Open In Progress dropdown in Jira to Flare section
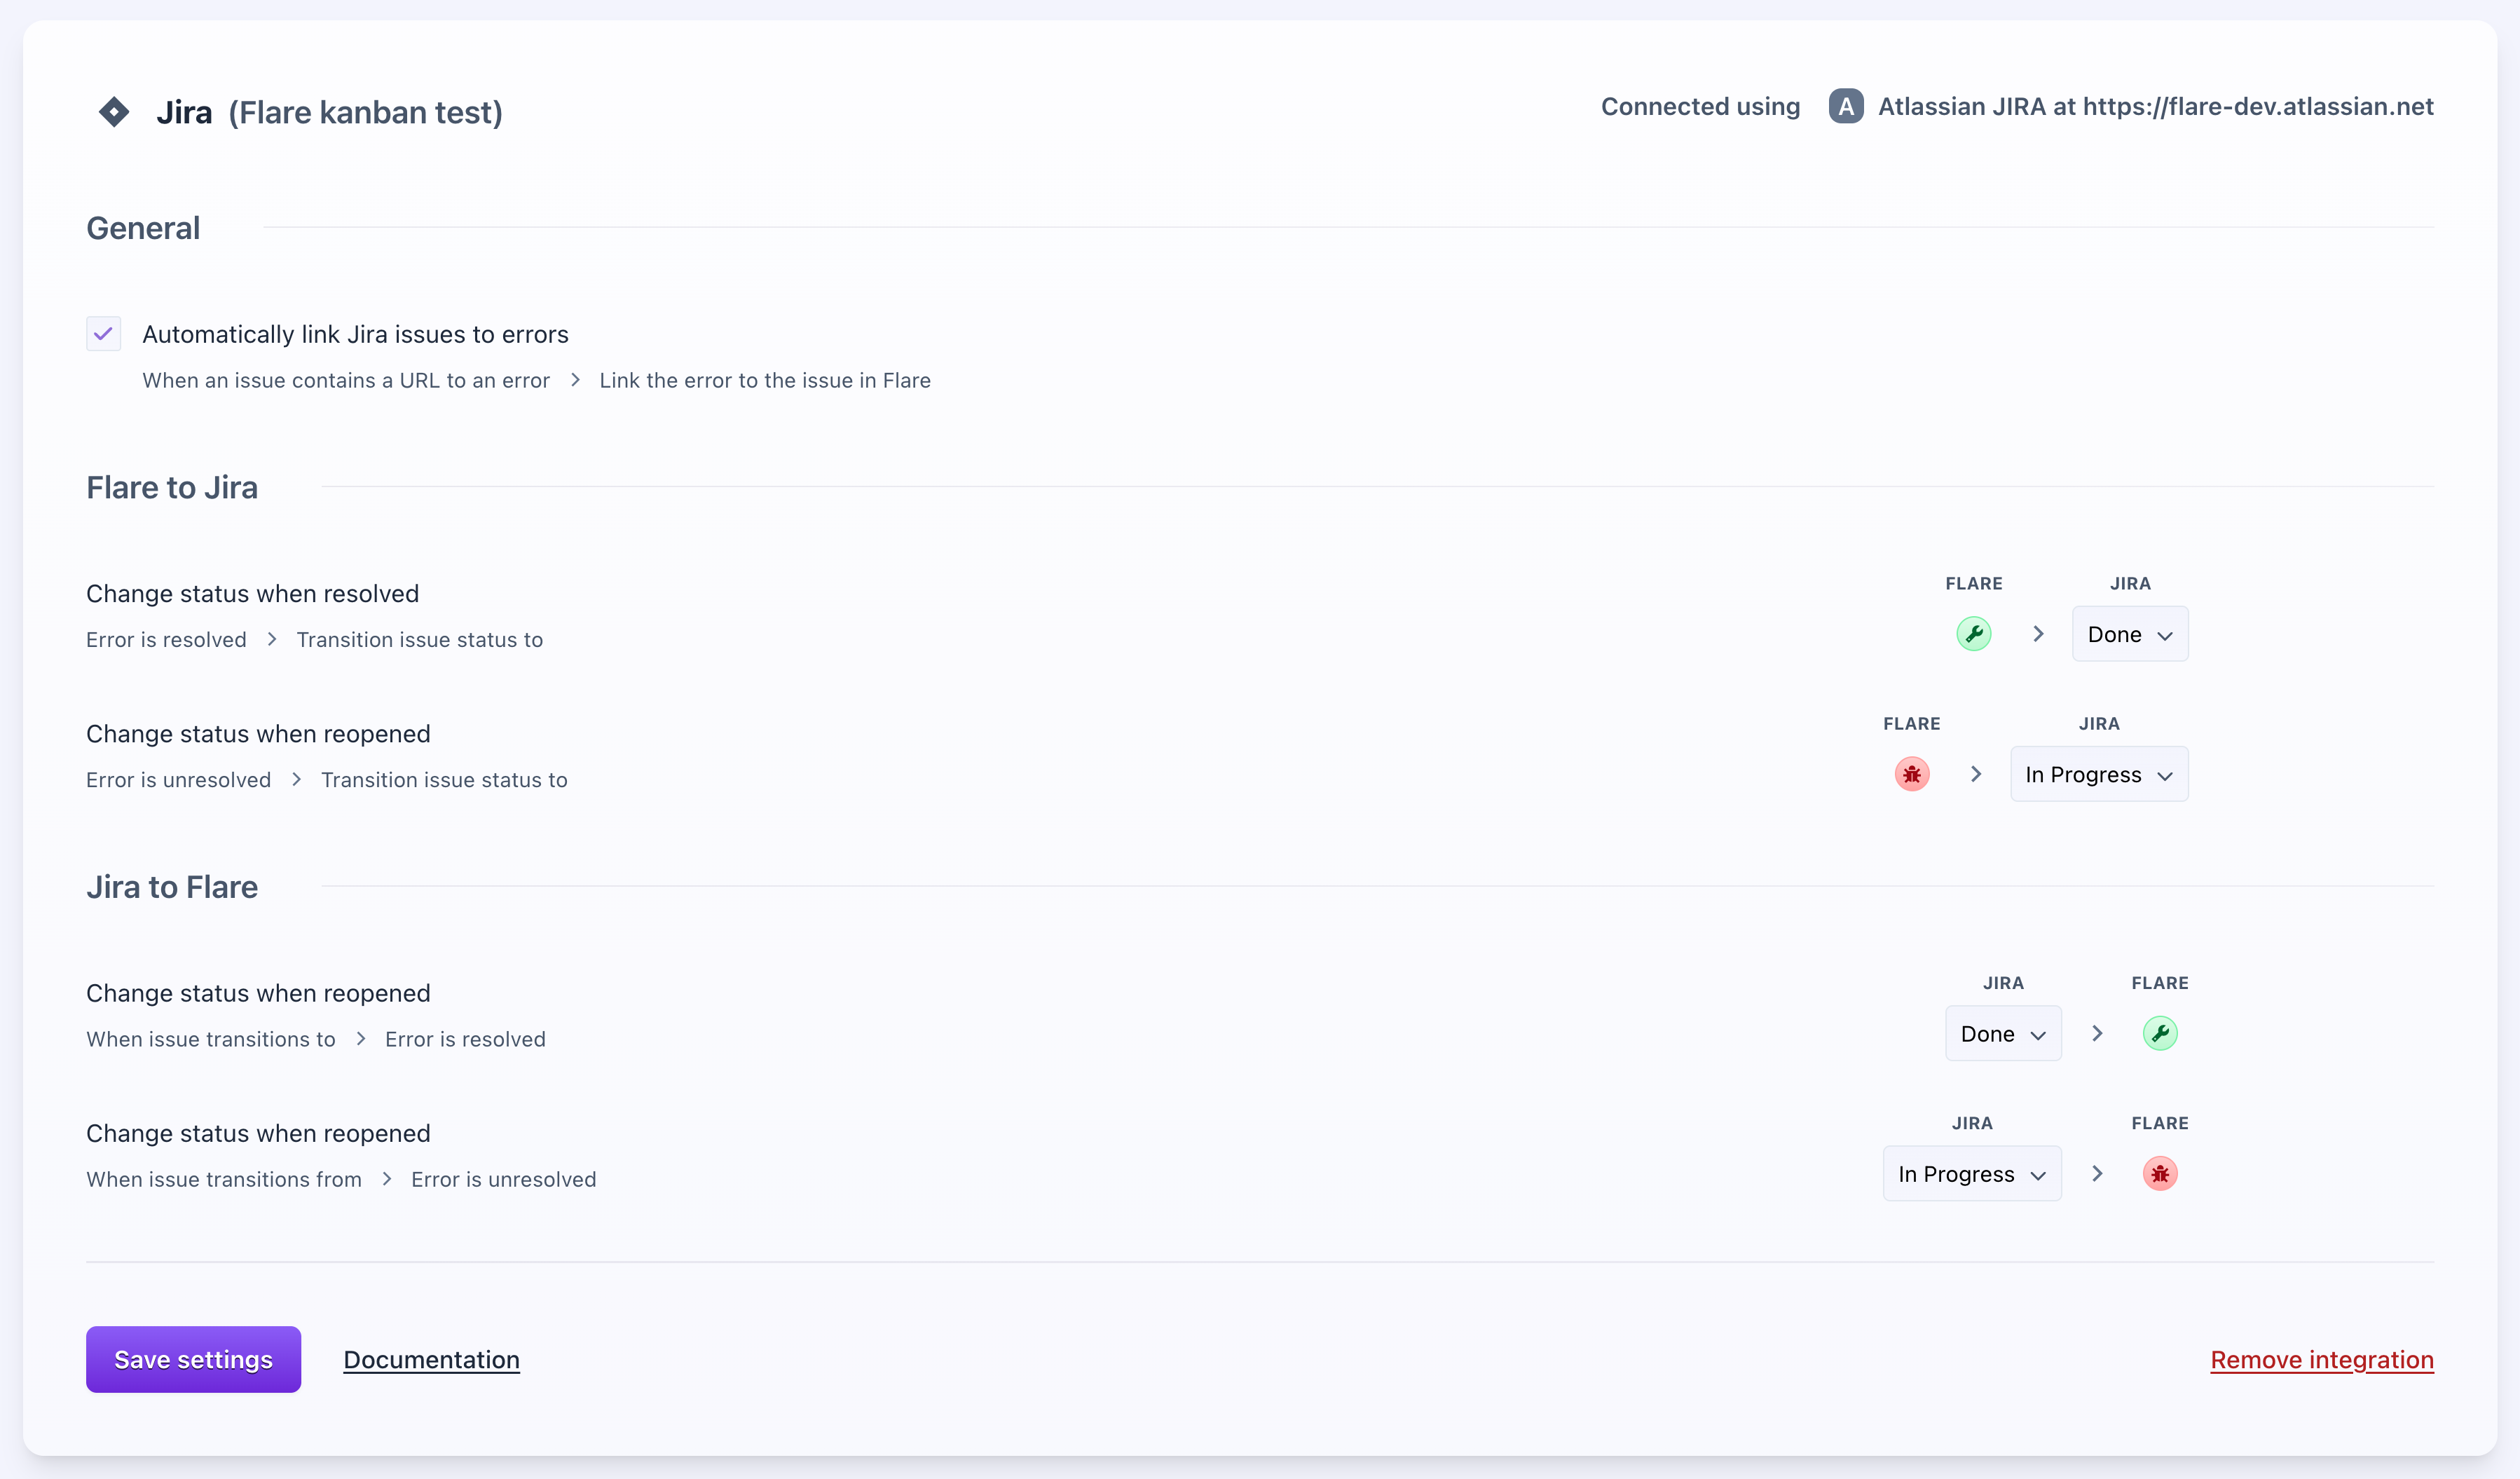The image size is (2520, 1479). pyautogui.click(x=1971, y=1173)
